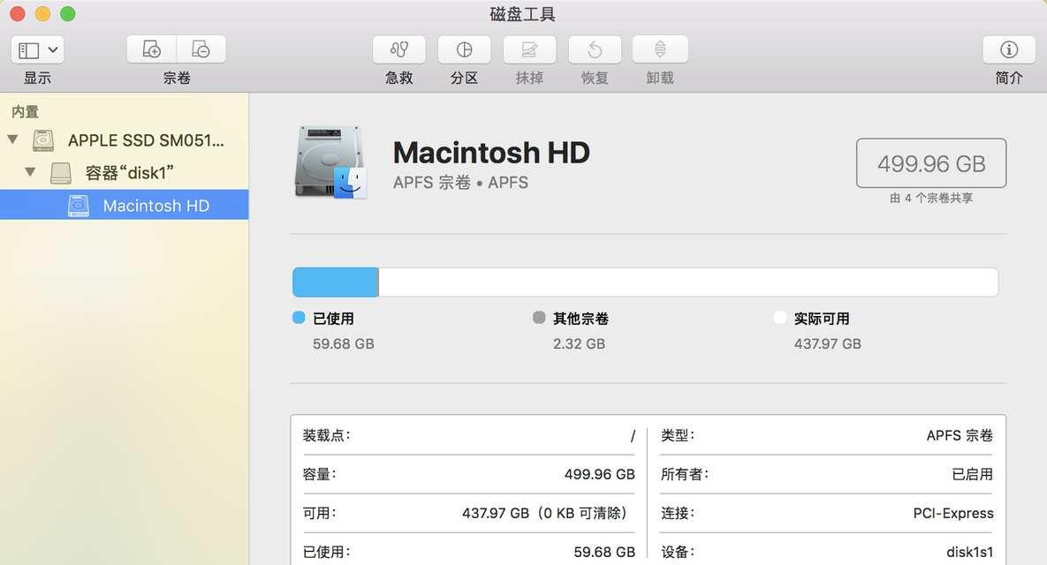
Task: Click the 可用 row value 437.97 GB (0 KB 可清除)
Action: (x=546, y=513)
